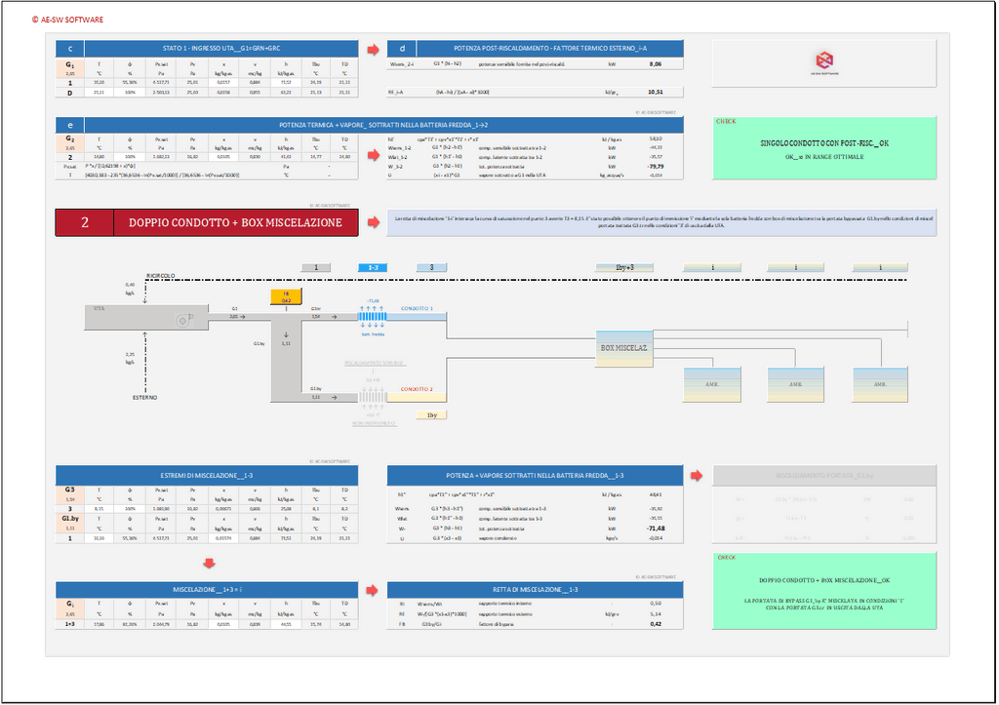Click the red arrow next to DOPPIO CONDOTTO banner
This screenshot has height=705, width=999.
(373, 222)
